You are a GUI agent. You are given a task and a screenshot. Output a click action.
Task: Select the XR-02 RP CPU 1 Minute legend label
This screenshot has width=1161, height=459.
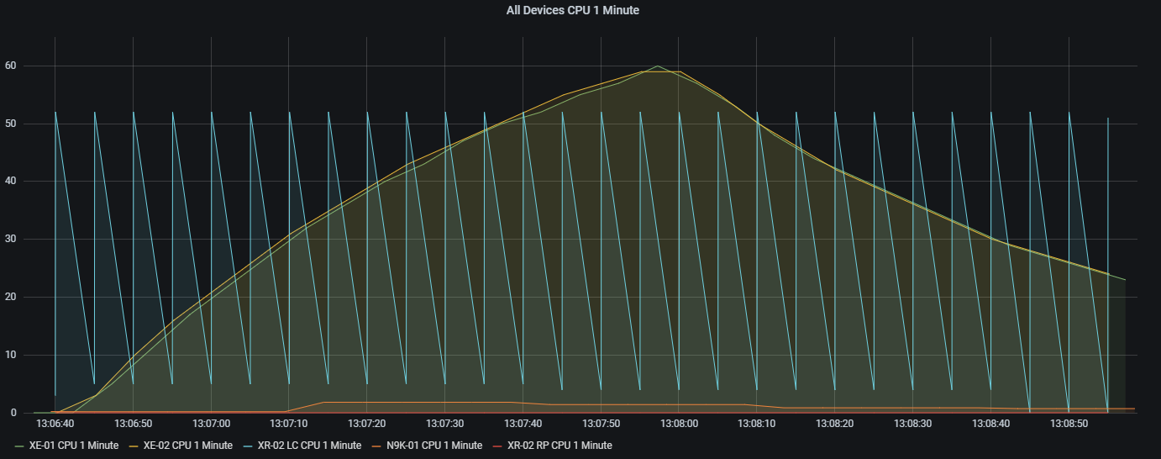(559, 445)
